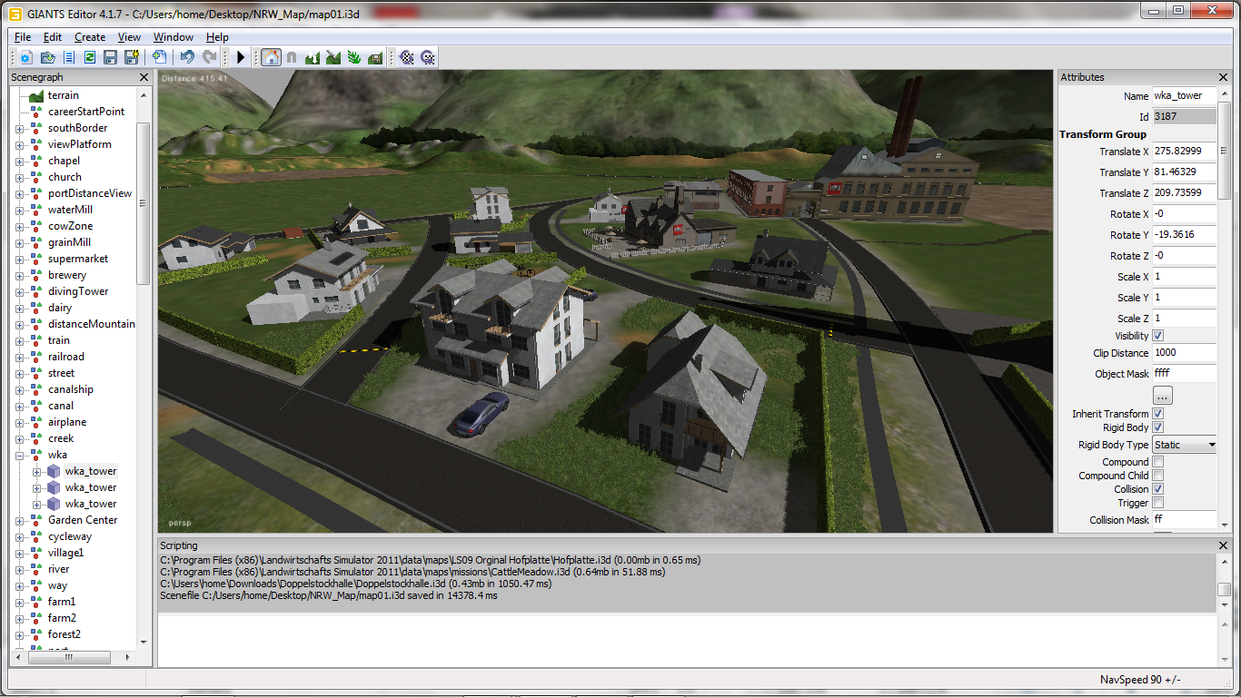Image resolution: width=1241 pixels, height=697 pixels.
Task: Enable the Compound Child checkbox
Action: click(x=1158, y=476)
